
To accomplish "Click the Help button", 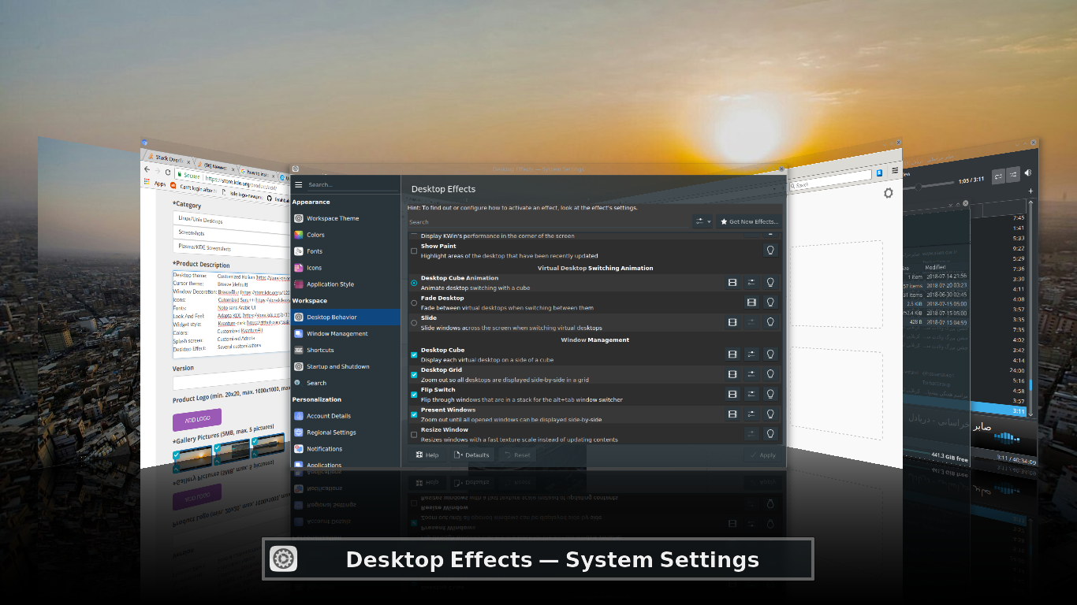I will click(427, 455).
